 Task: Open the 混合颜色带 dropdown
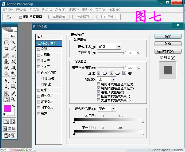(106, 109)
